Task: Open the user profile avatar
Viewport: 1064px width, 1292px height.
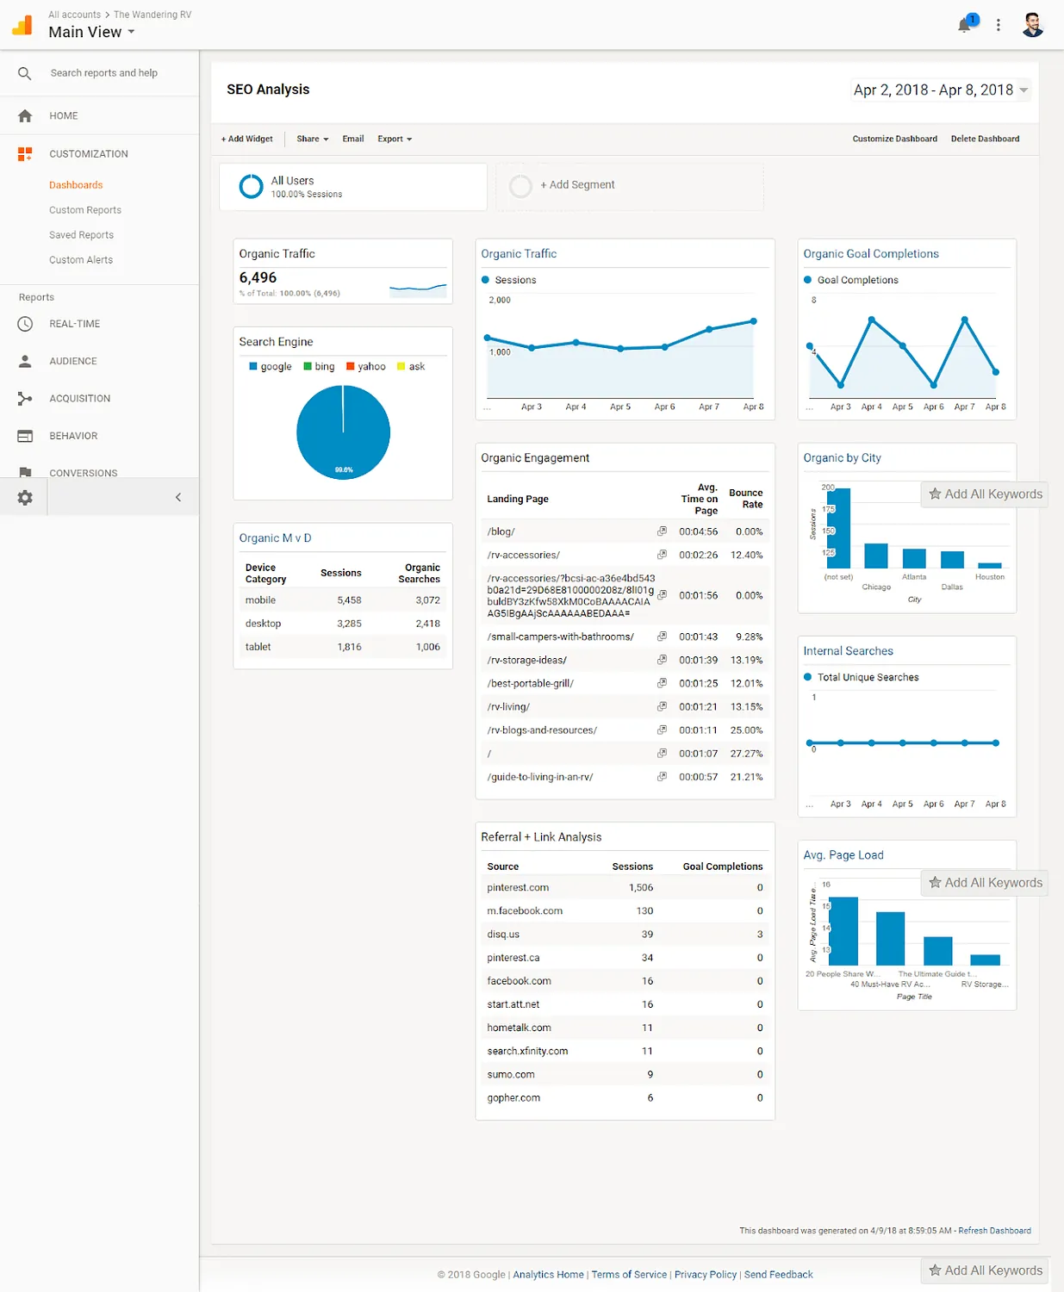Action: coord(1033,25)
